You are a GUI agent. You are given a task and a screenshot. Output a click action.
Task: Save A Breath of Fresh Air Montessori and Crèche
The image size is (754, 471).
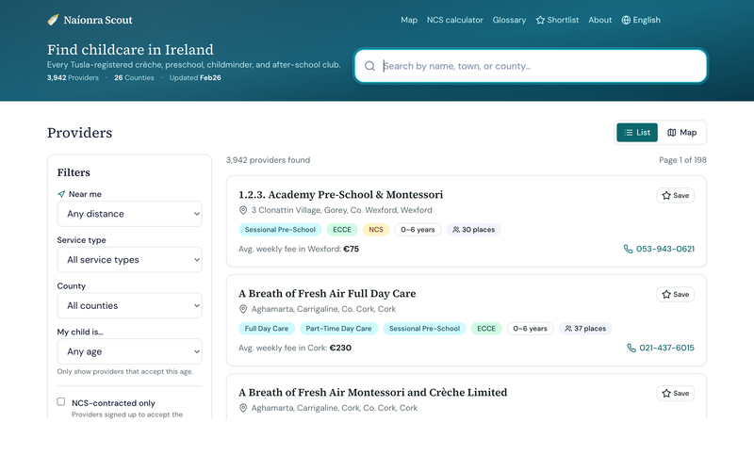pos(675,394)
